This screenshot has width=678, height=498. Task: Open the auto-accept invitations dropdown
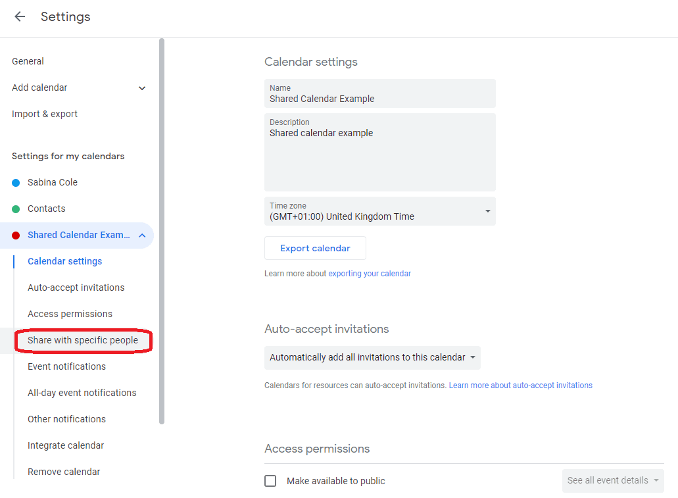pyautogui.click(x=372, y=358)
